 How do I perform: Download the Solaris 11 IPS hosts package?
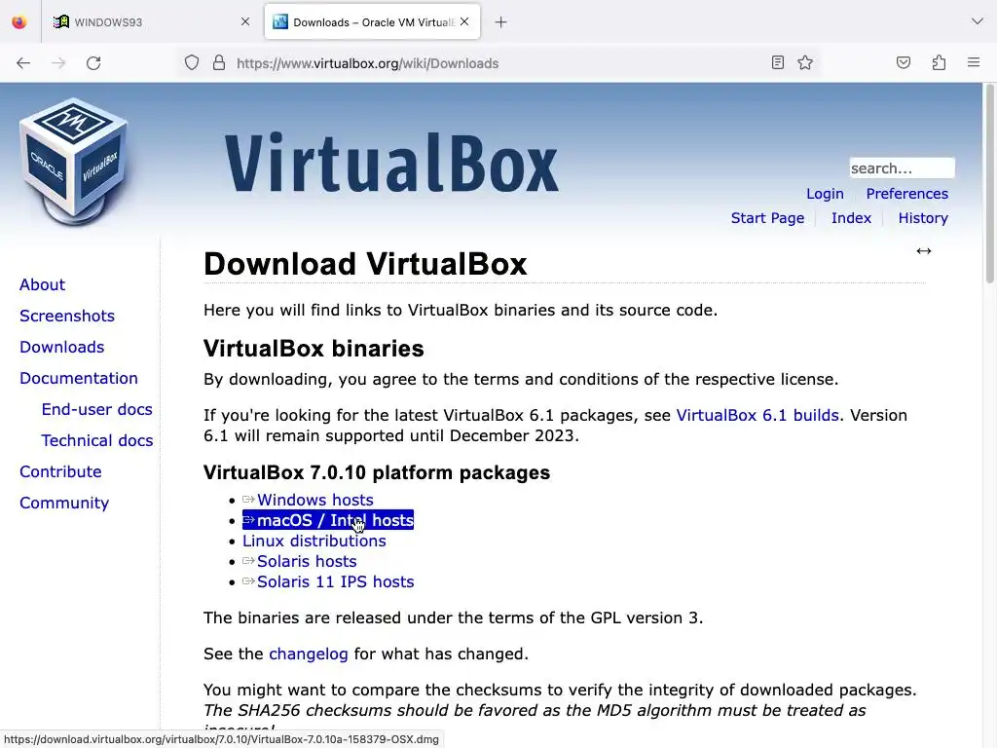click(x=335, y=582)
